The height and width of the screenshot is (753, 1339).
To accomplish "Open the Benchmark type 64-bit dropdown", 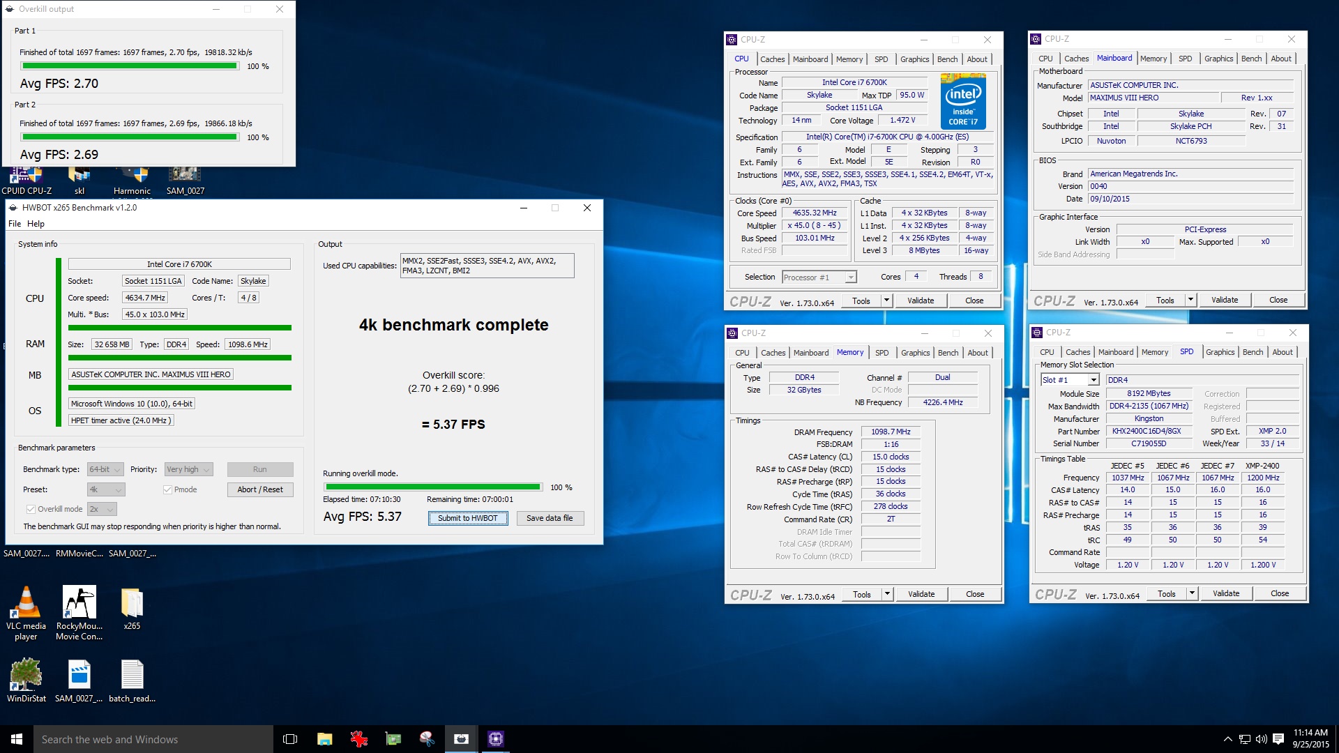I will [106, 470].
